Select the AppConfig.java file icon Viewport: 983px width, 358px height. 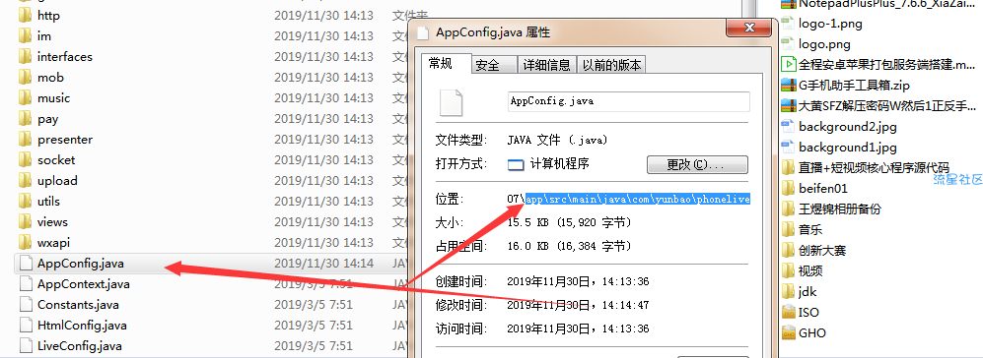[x=25, y=263]
